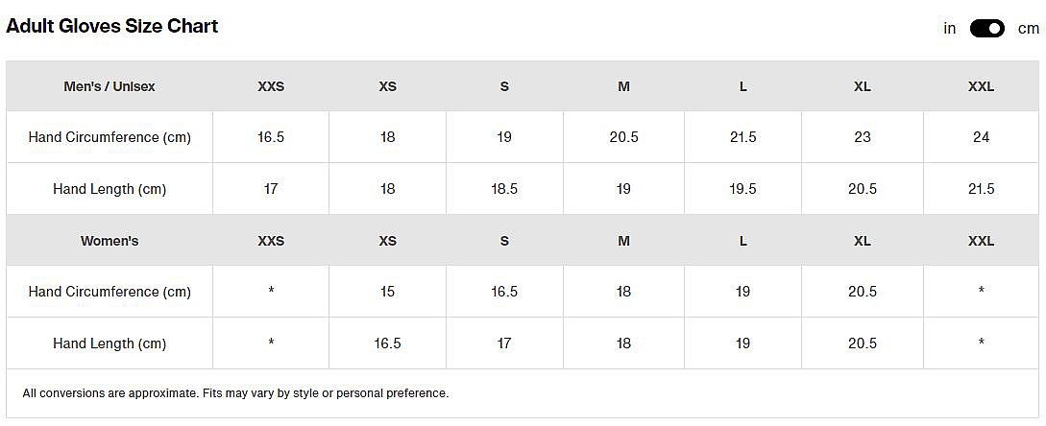Image resolution: width=1046 pixels, height=426 pixels.
Task: Select the "cm" unit label
Action: click(1028, 29)
